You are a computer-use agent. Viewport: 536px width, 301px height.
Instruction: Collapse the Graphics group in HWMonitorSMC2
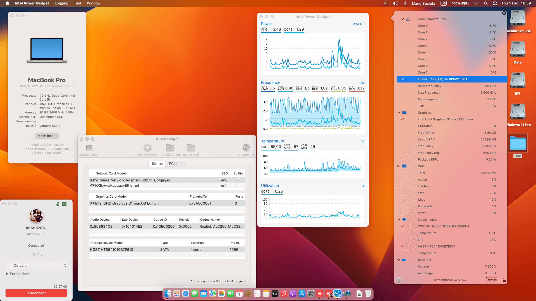(399, 113)
